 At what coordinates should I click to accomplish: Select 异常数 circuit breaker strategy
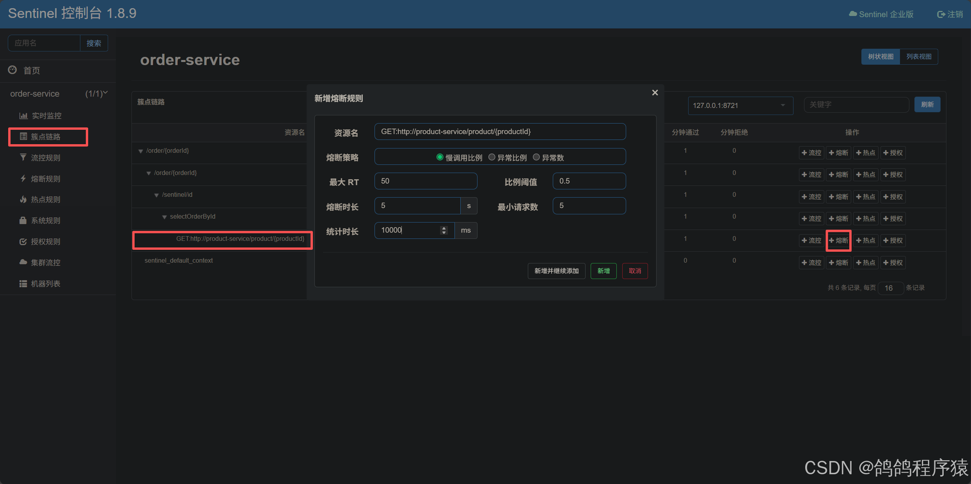coord(536,157)
